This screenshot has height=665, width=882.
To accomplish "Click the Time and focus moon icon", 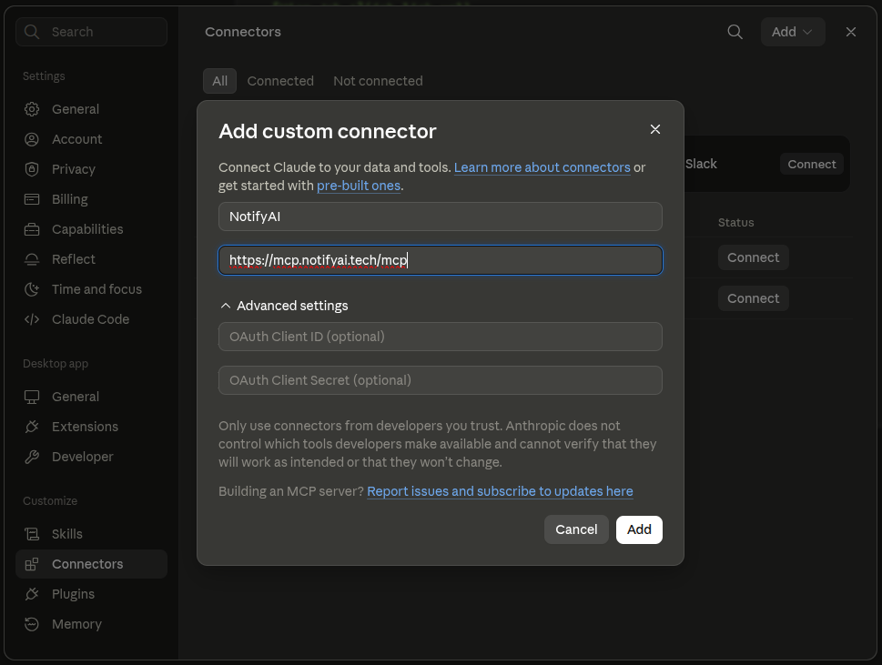I will (32, 289).
